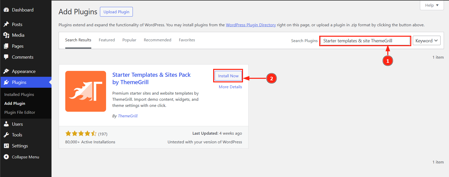Viewport: 449px width, 177px height.
Task: Click the Dashboard gauge icon
Action: (6, 10)
